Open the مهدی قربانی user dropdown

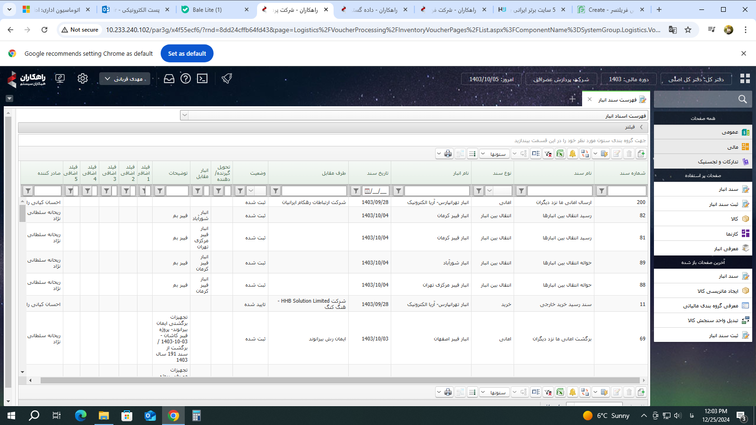(x=125, y=79)
